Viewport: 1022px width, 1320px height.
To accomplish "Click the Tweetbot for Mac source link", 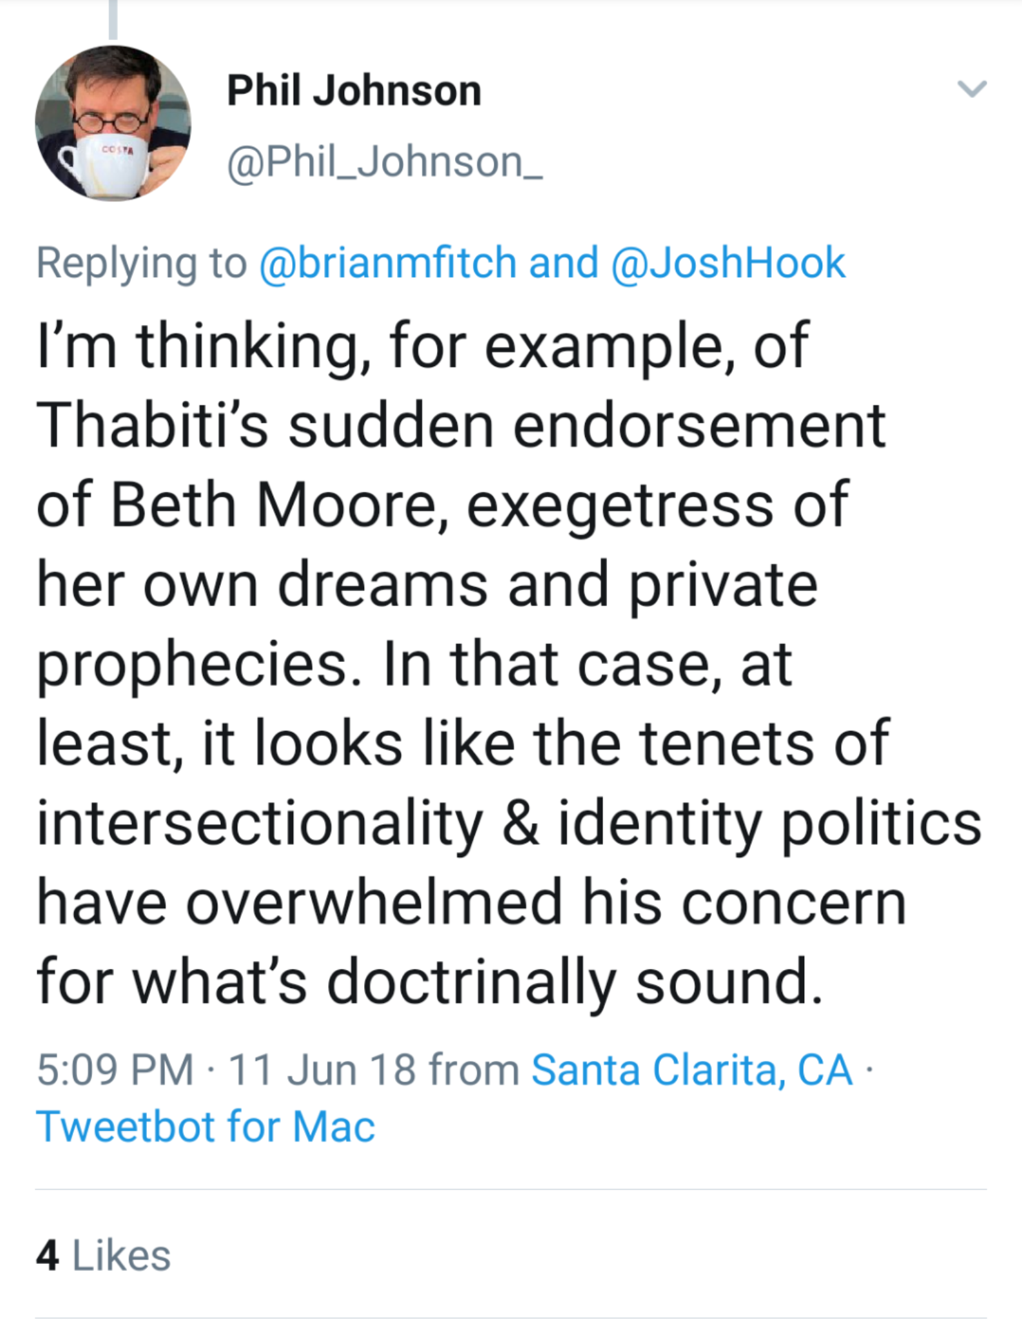I will 206,1127.
